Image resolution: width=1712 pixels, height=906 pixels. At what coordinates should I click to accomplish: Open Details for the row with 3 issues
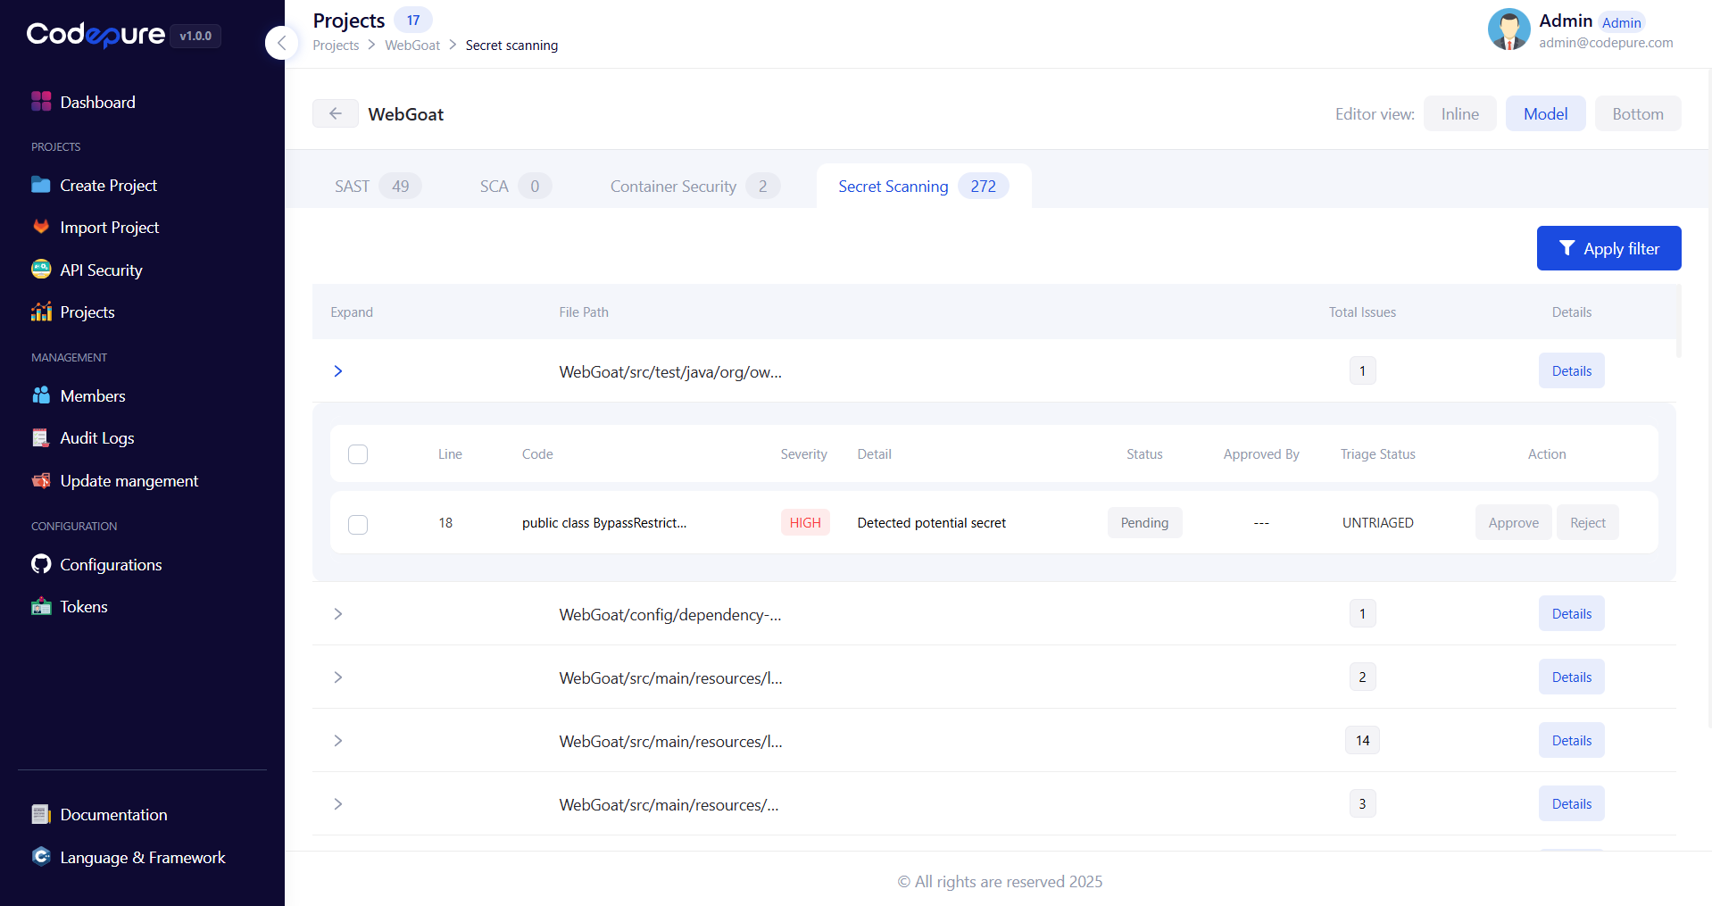coord(1571,803)
